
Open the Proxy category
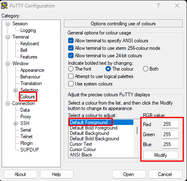26,117
